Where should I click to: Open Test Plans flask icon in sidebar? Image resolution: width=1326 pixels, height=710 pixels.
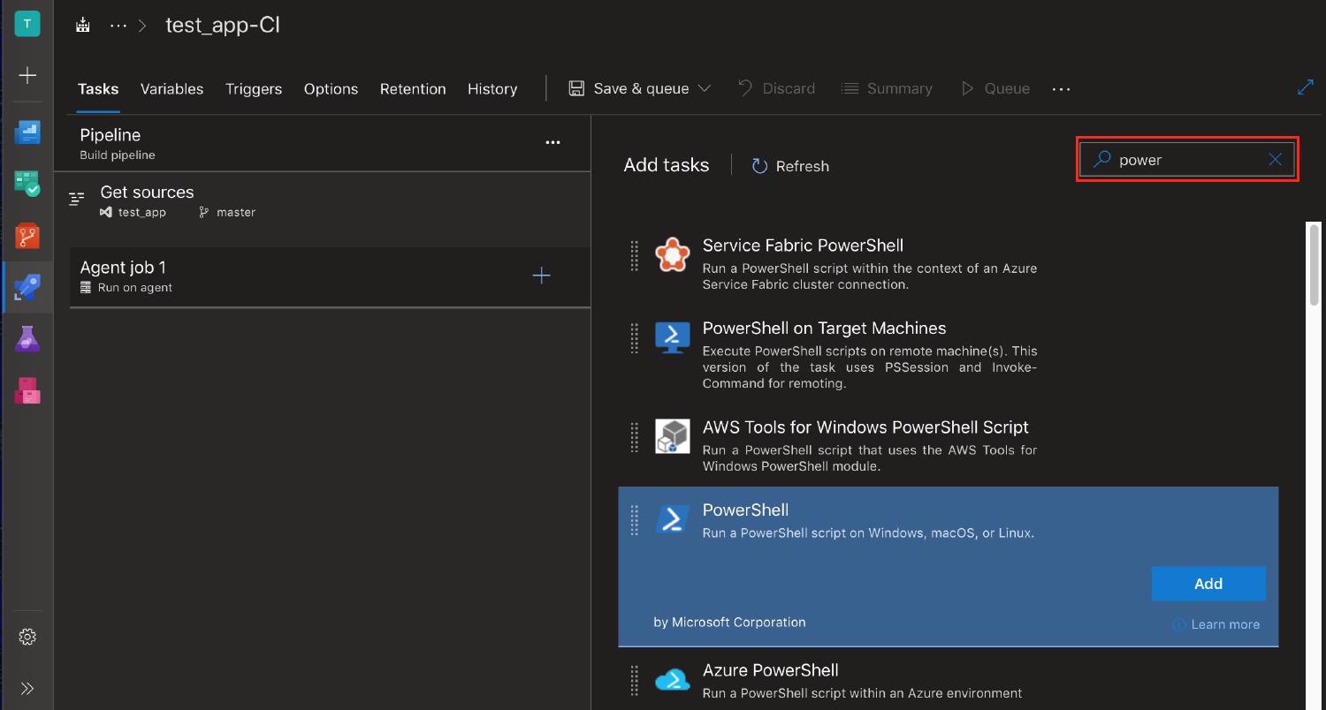(27, 338)
